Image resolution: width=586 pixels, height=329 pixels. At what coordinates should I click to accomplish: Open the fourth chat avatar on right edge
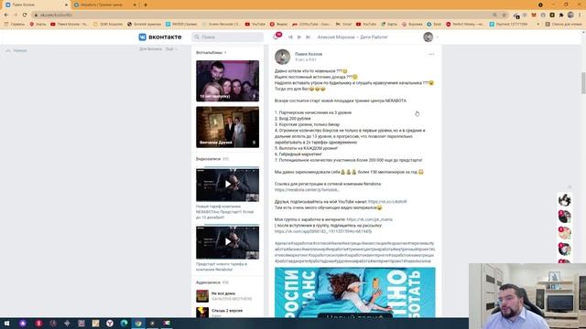pyautogui.click(x=564, y=249)
